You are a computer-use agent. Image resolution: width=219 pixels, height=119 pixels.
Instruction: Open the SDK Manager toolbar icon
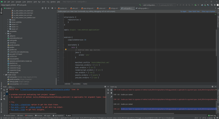208,5
